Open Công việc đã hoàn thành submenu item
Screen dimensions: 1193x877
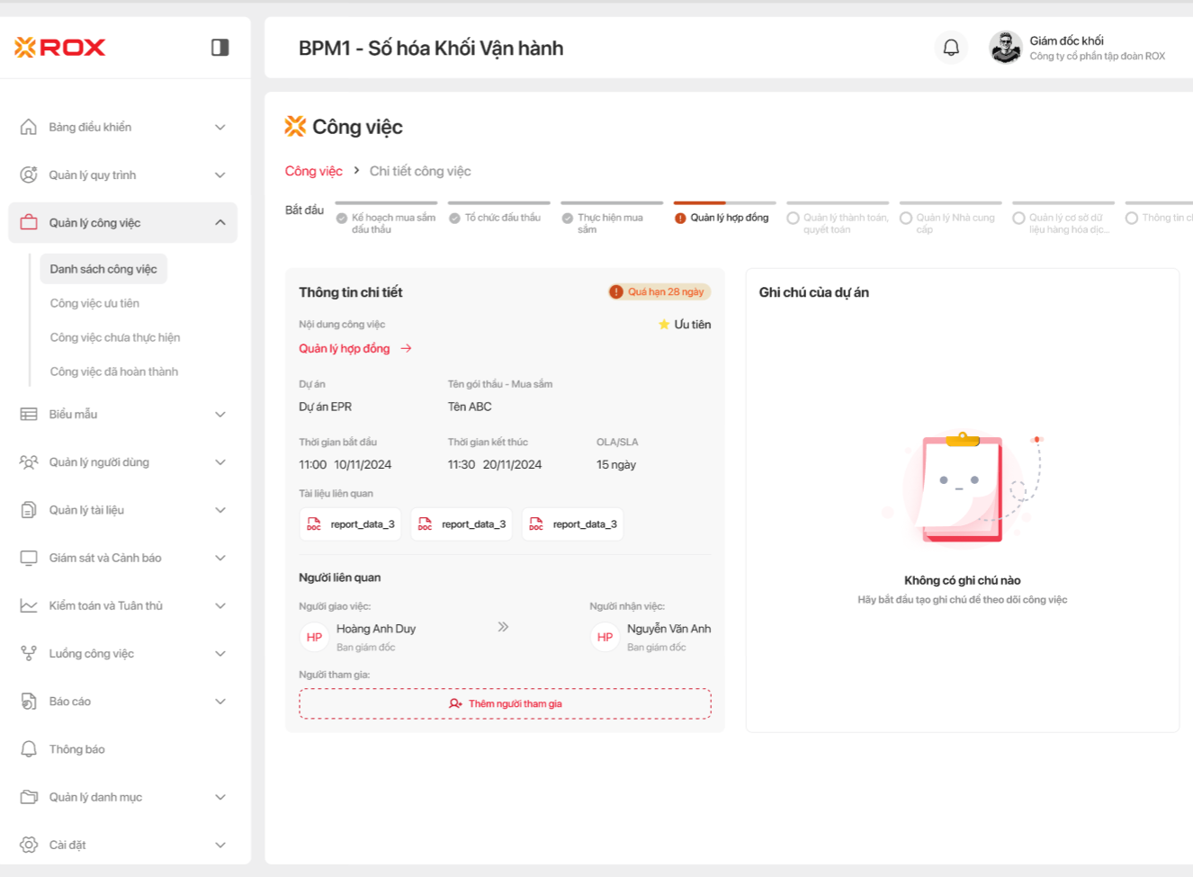[x=114, y=371]
